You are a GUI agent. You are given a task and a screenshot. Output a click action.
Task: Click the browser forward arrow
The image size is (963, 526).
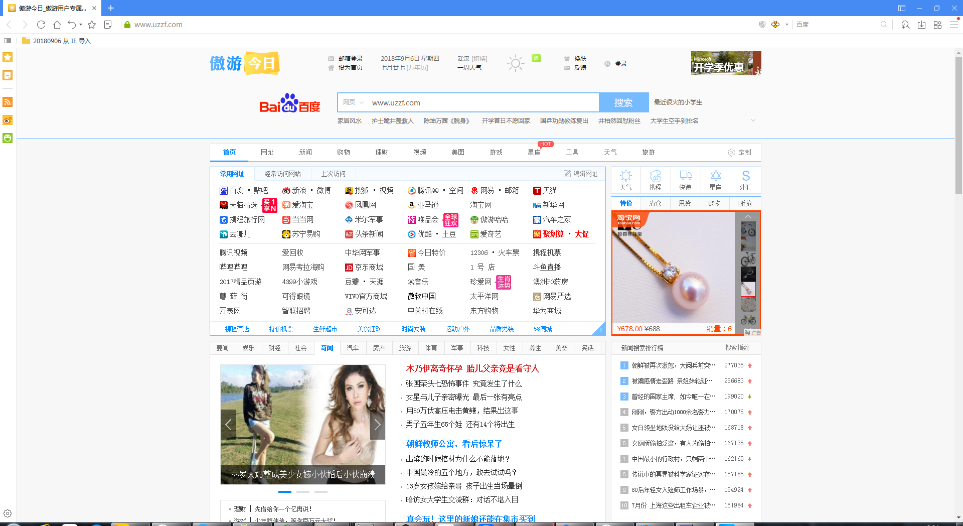(25, 25)
